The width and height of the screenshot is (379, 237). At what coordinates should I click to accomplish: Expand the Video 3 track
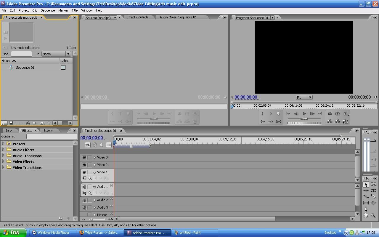coord(95,158)
